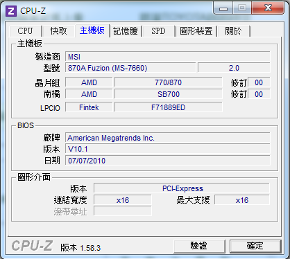The width and height of the screenshot is (290, 259).
Task: Click the graphics interface version PCI-Express
Action: [x=182, y=188]
